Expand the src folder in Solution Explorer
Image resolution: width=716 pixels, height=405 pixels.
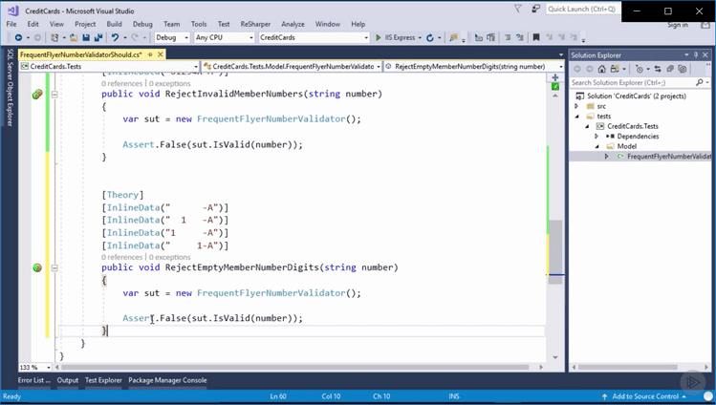(x=576, y=106)
